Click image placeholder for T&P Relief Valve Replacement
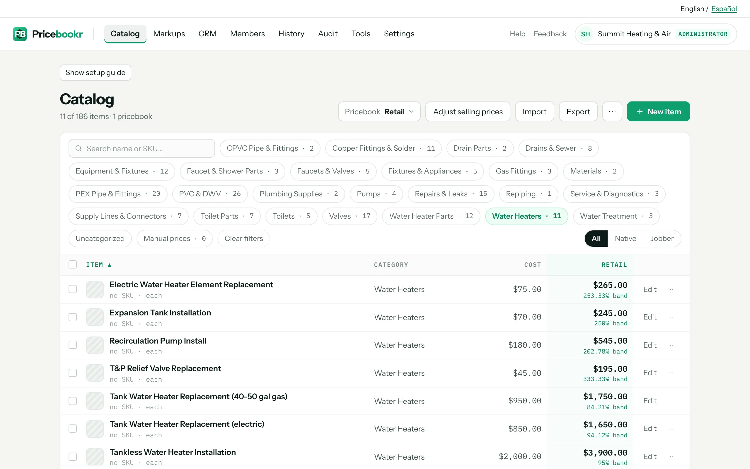750x469 pixels. pyautogui.click(x=95, y=373)
